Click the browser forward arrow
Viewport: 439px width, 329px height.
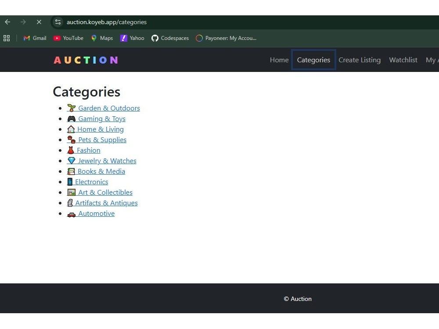(x=23, y=22)
